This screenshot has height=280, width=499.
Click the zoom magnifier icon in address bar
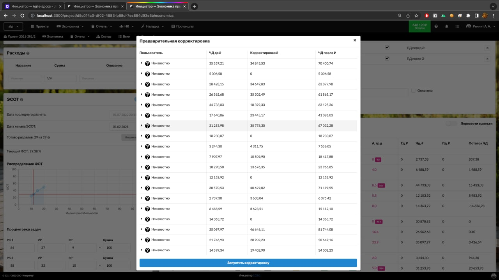(x=400, y=16)
